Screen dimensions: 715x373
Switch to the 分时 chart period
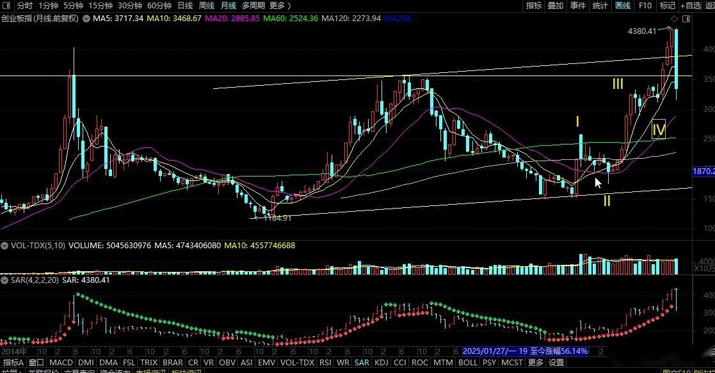tap(24, 6)
